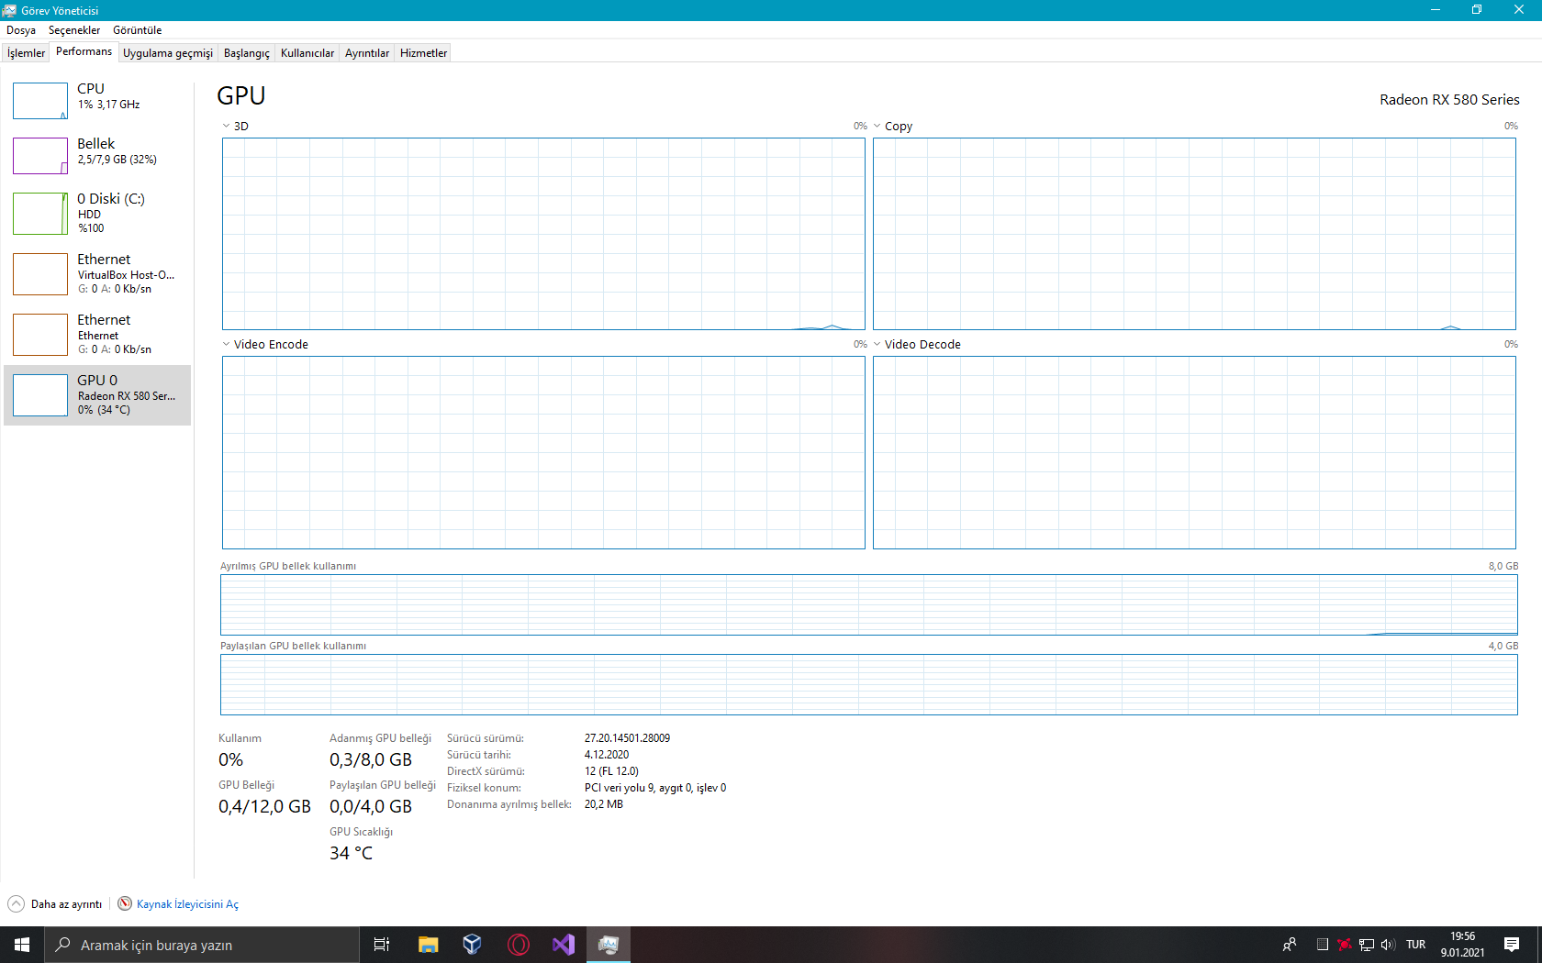Switch to the Başlangıç tab
The width and height of the screenshot is (1542, 963).
[x=247, y=53]
